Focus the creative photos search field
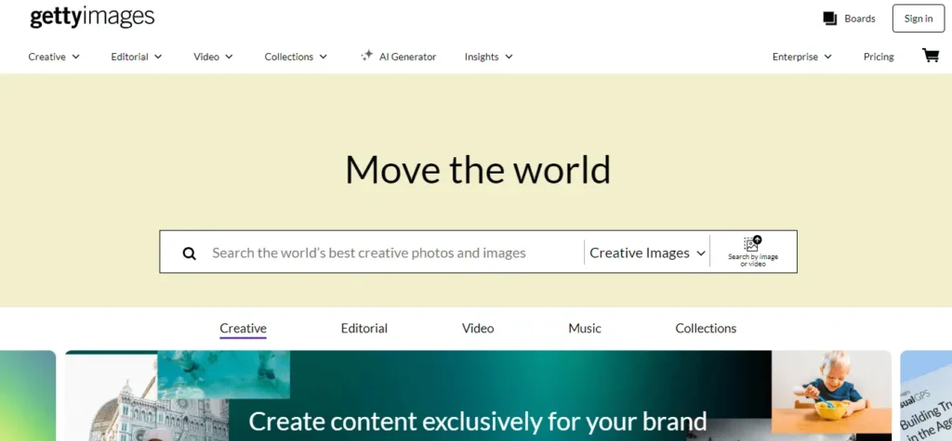 tap(390, 253)
